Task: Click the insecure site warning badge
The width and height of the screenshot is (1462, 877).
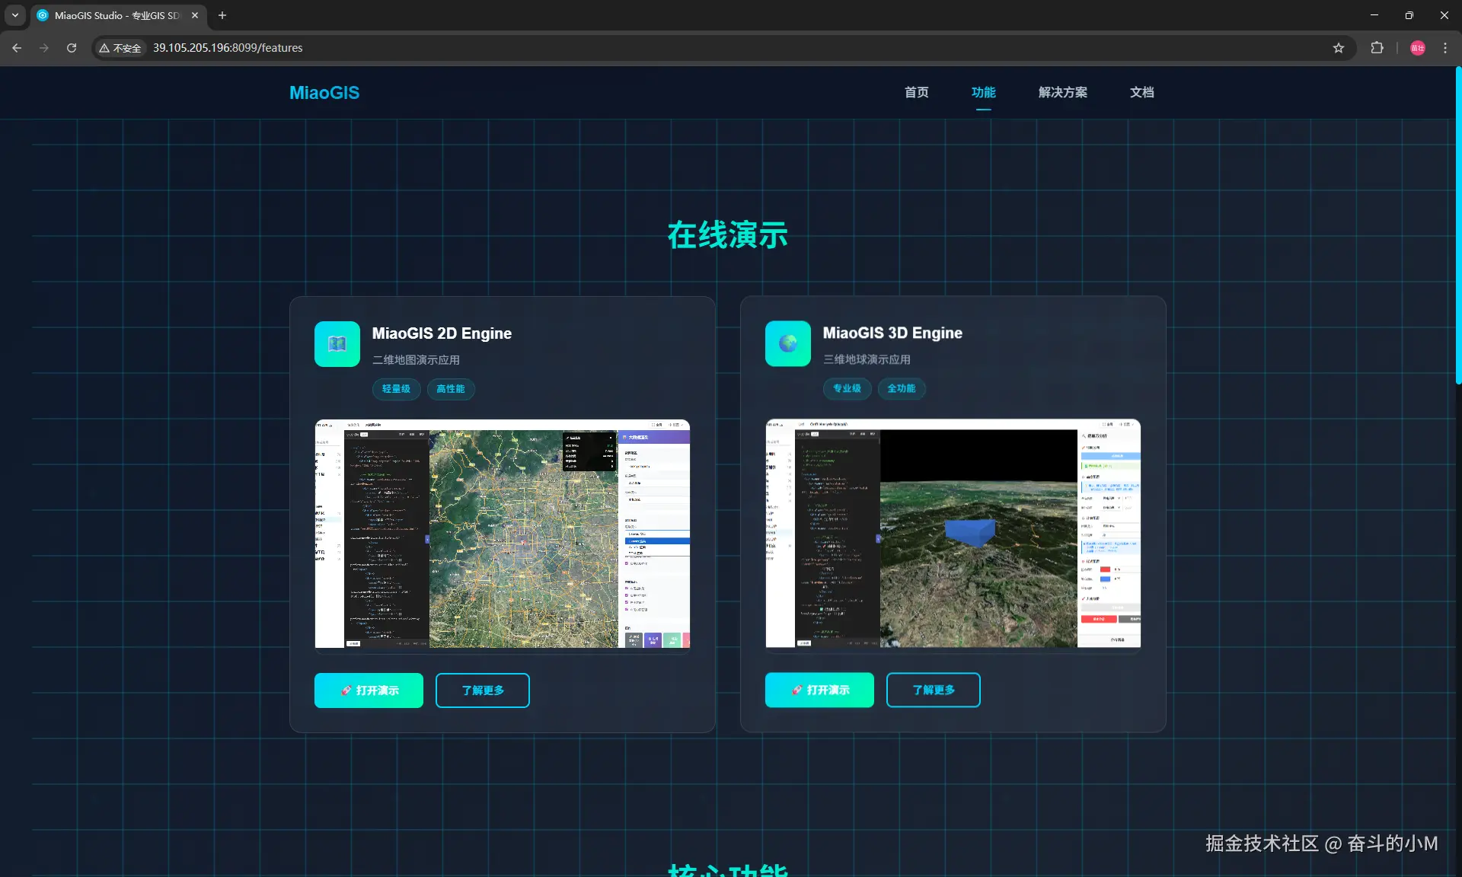Action: (120, 48)
